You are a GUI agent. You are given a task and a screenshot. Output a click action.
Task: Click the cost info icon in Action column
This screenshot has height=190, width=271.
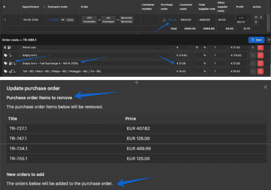point(256,17)
